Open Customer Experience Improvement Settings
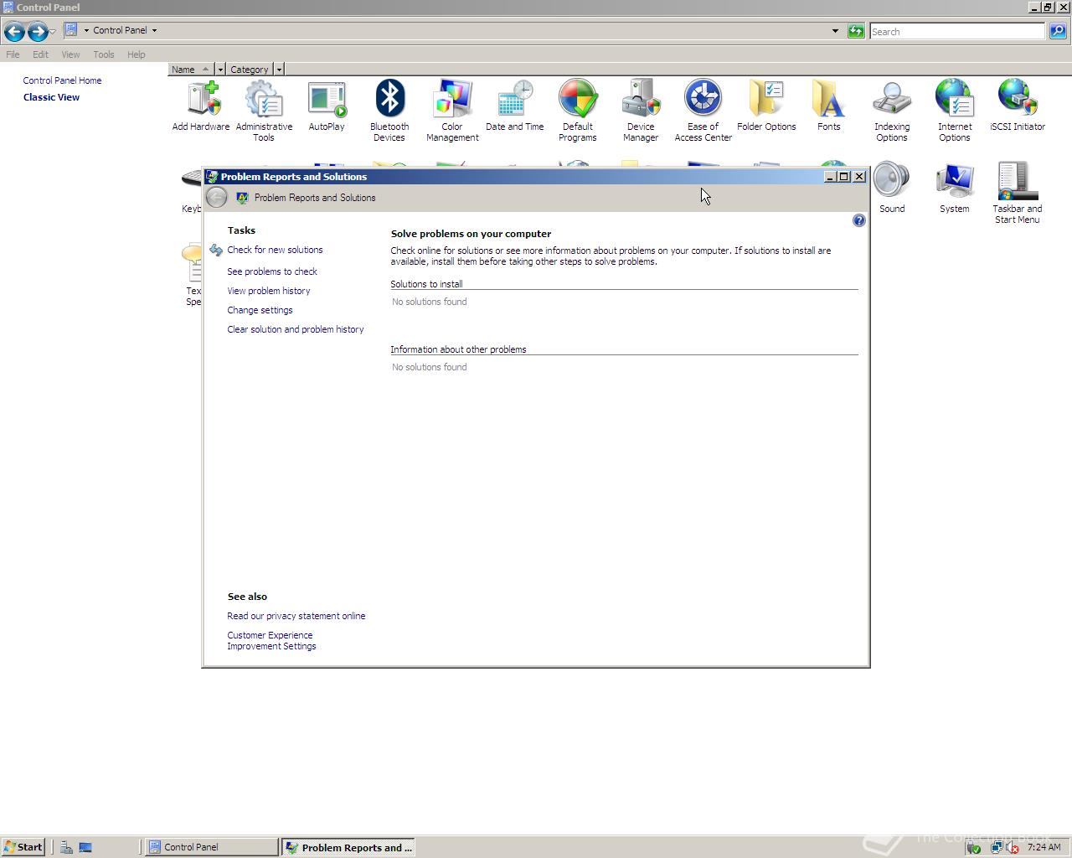The width and height of the screenshot is (1072, 858). pos(271,640)
